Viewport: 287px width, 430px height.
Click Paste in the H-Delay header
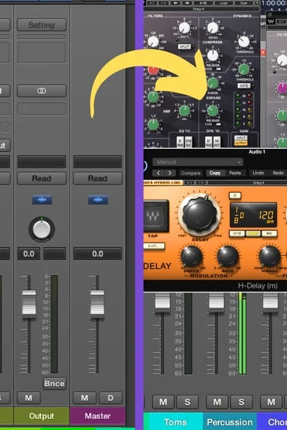click(235, 173)
